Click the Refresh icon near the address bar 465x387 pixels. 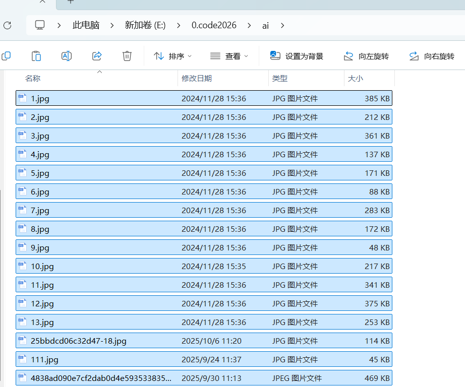[7, 26]
